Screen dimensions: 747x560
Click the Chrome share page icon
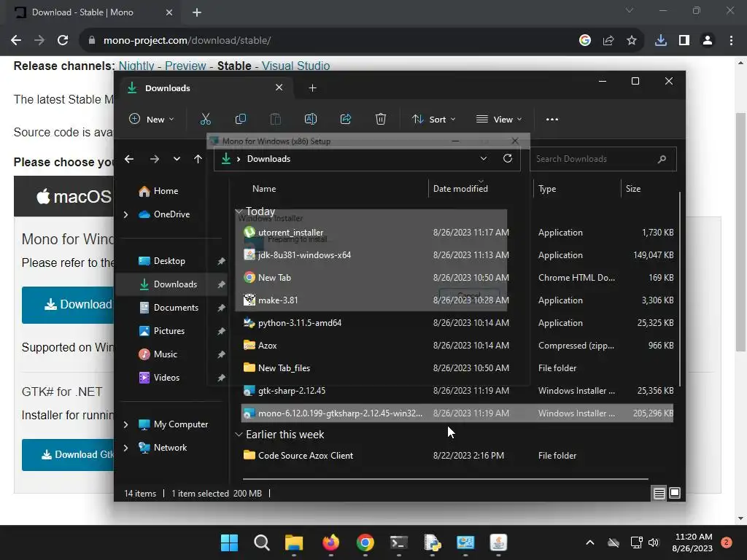tap(608, 41)
